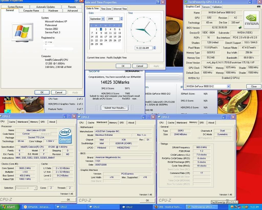Open the TechPowerUp GPU-Z taskbar button
The height and width of the screenshot is (210, 262).
point(202,207)
